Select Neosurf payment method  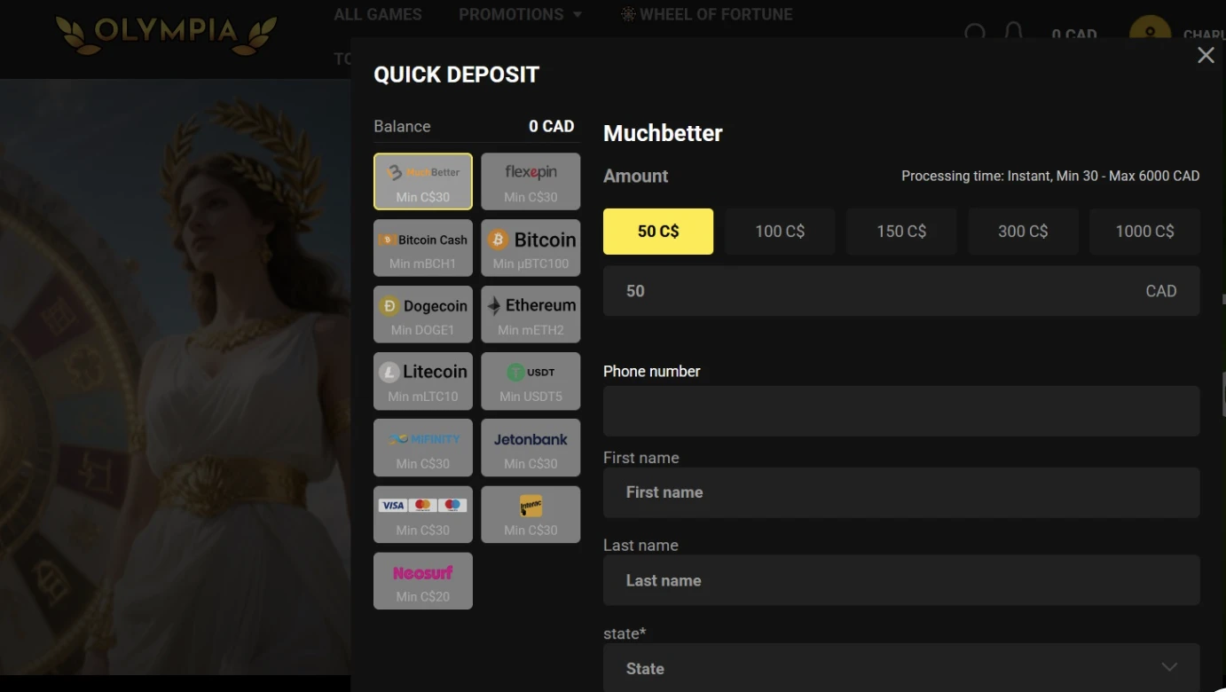(423, 581)
